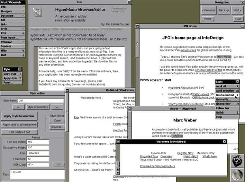Click the First line indent field
The width and height of the screenshot is (245, 182).
click(38, 142)
